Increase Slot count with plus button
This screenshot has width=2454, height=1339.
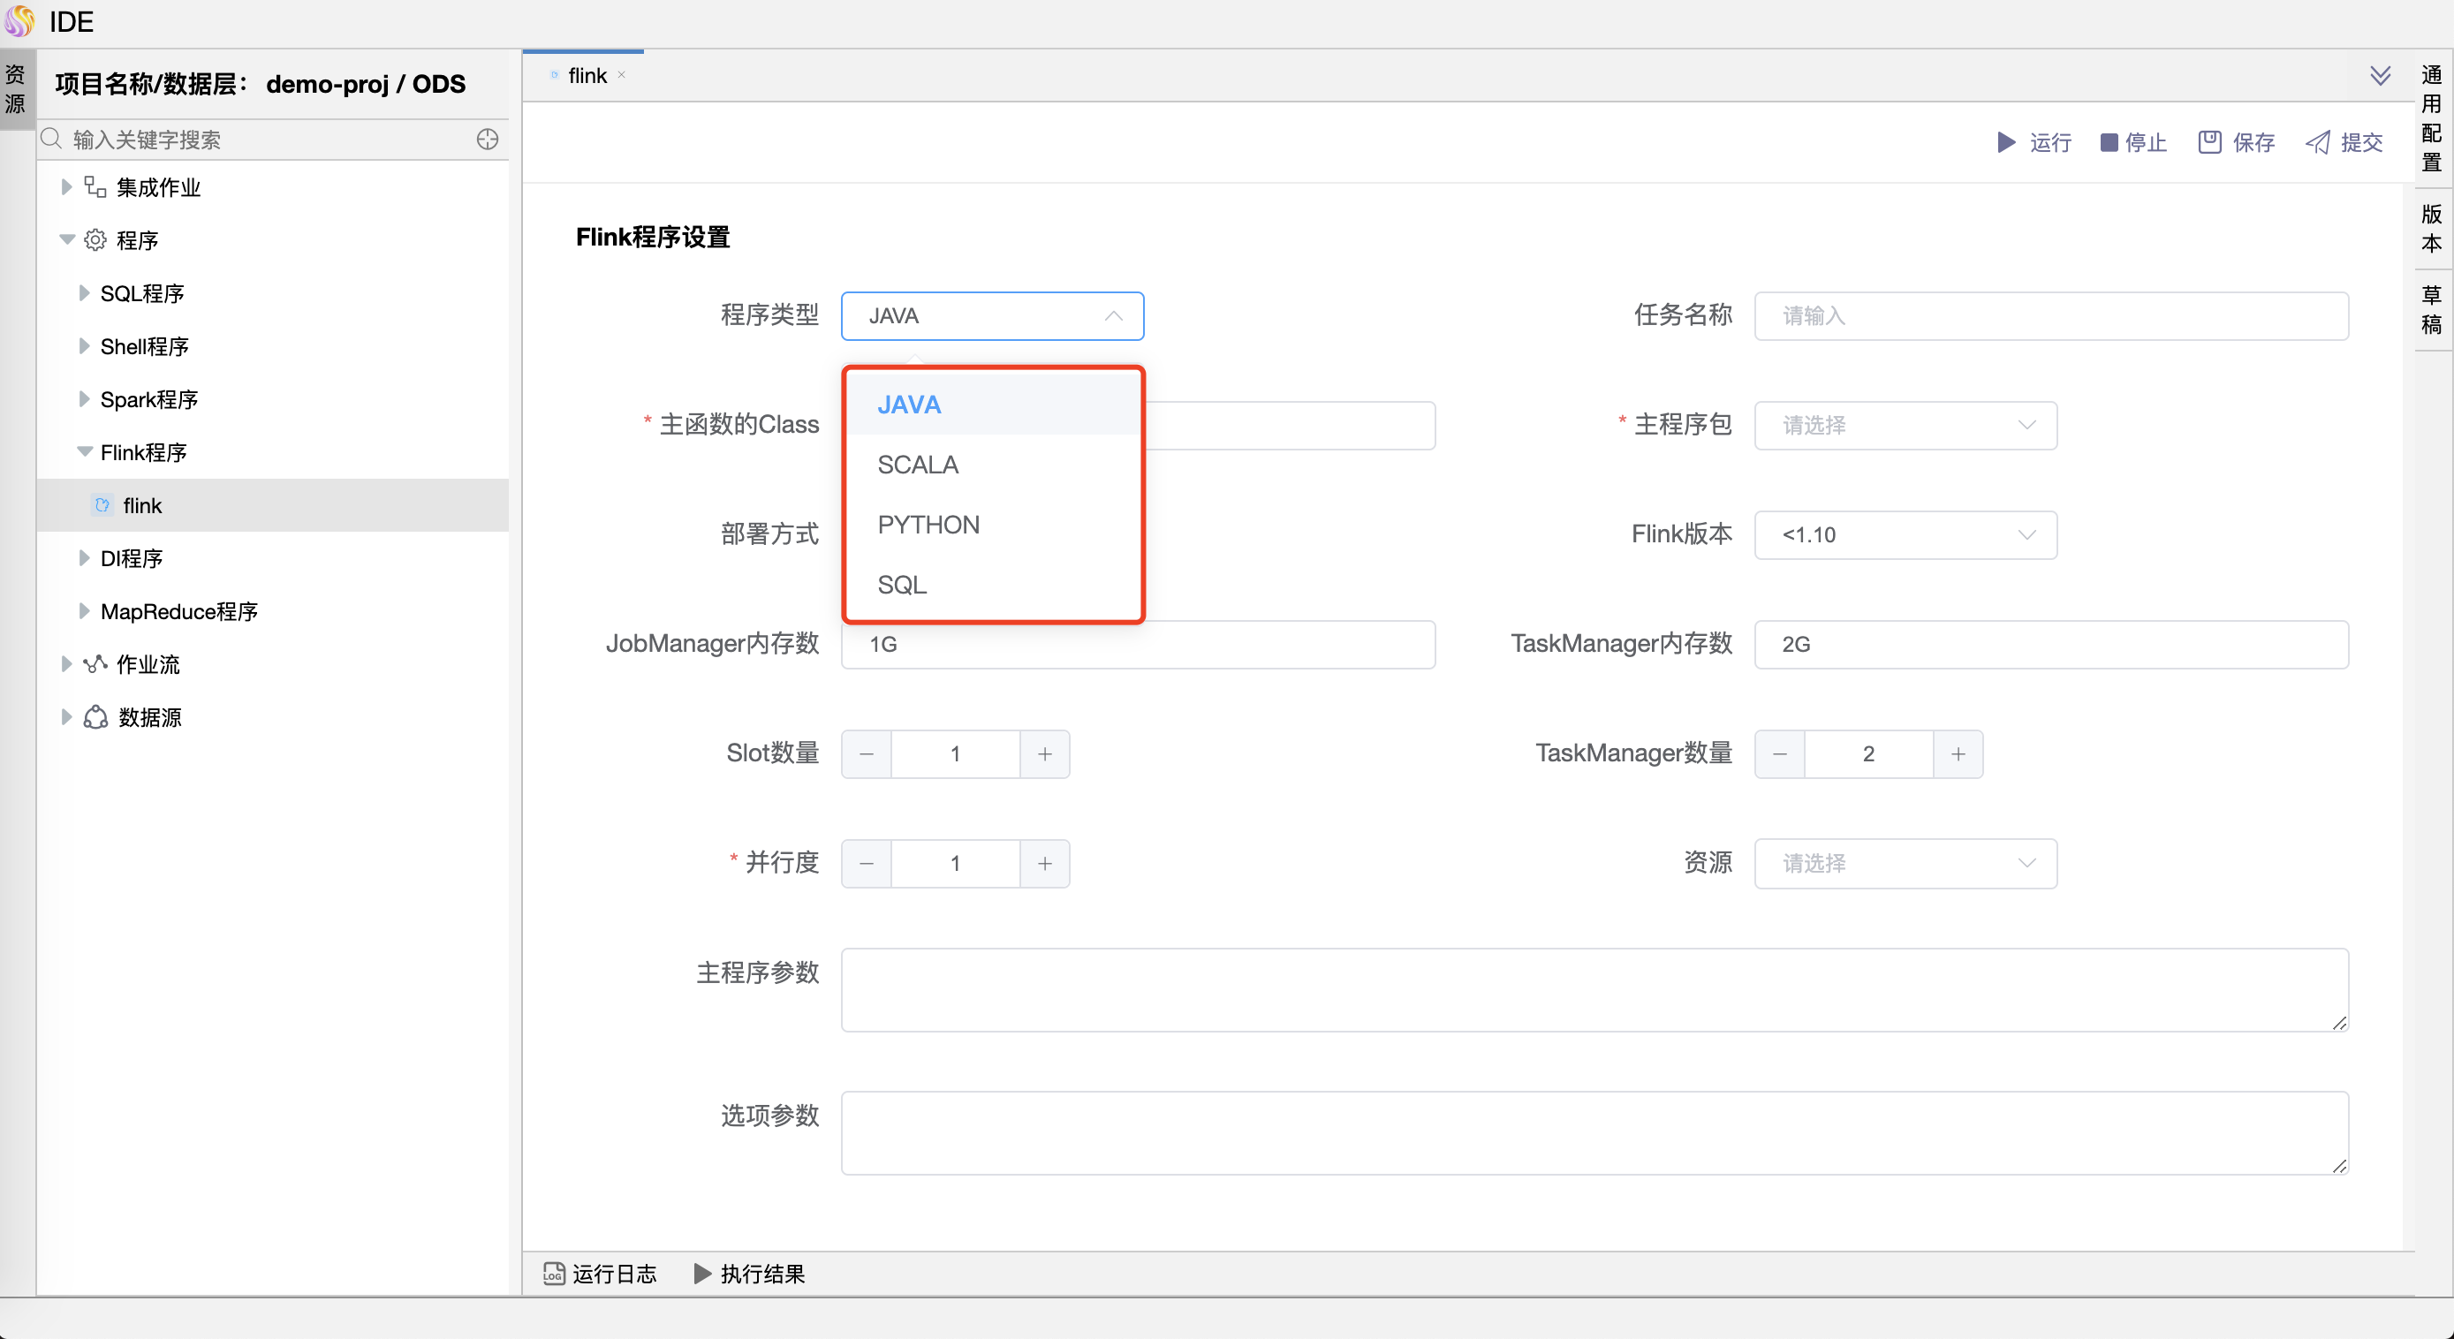coord(1044,754)
